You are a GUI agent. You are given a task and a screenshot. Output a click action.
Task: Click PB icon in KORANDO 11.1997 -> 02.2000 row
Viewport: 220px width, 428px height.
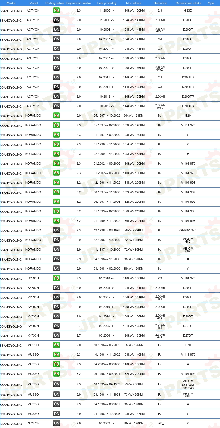tap(57, 135)
